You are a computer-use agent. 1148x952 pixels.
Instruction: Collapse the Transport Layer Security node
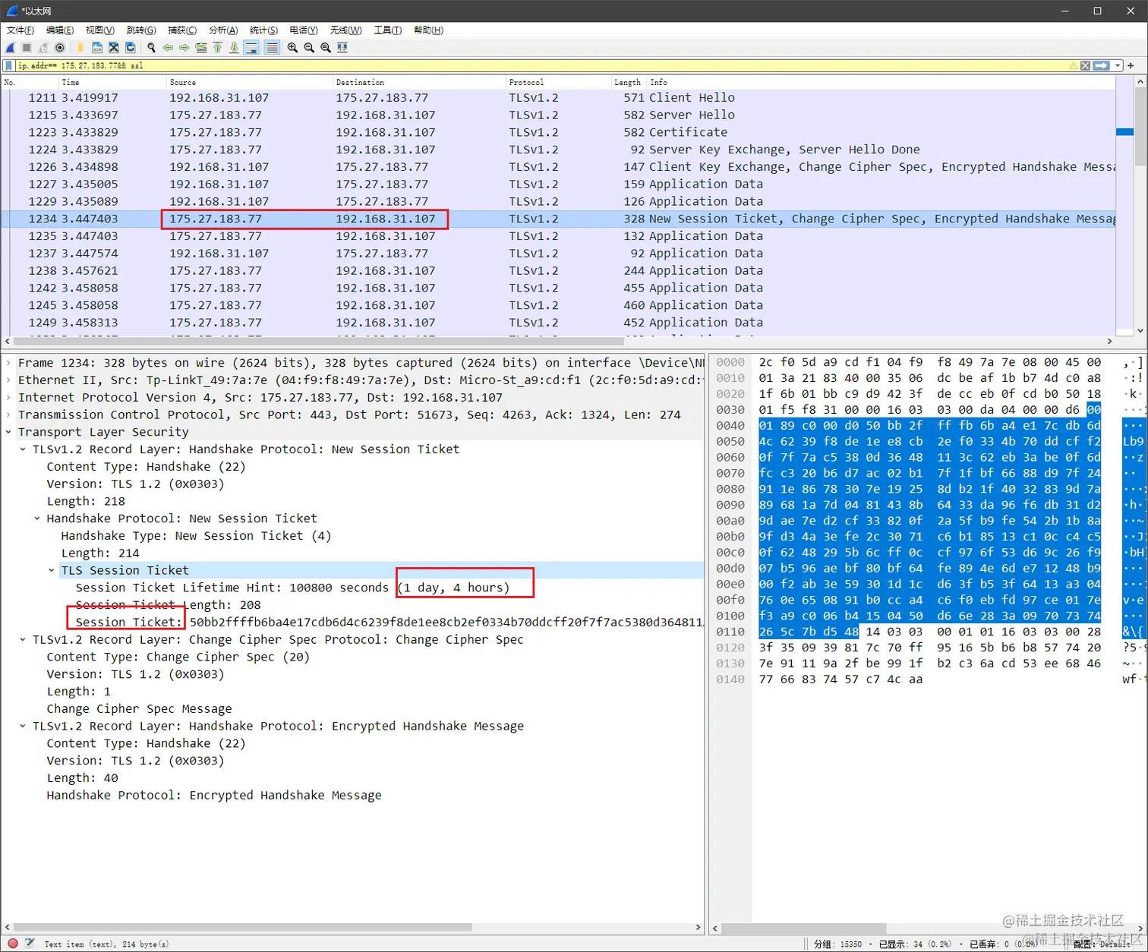coord(8,432)
